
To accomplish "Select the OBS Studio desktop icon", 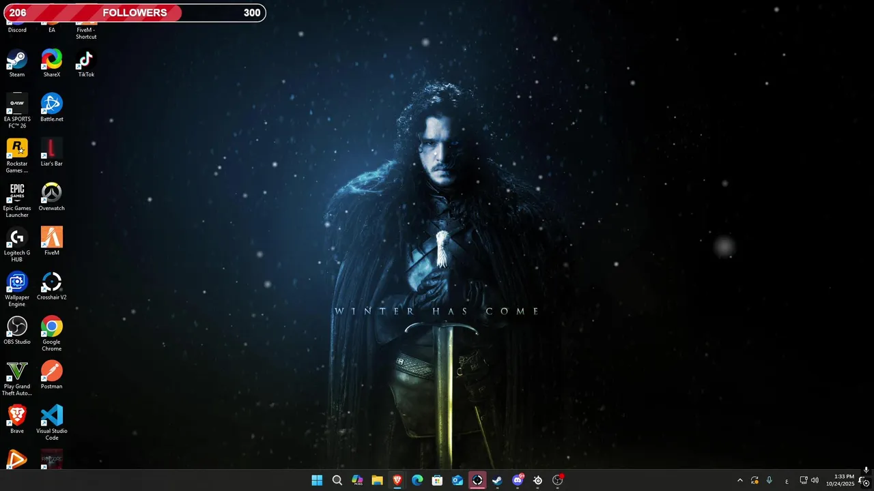I will [x=17, y=330].
